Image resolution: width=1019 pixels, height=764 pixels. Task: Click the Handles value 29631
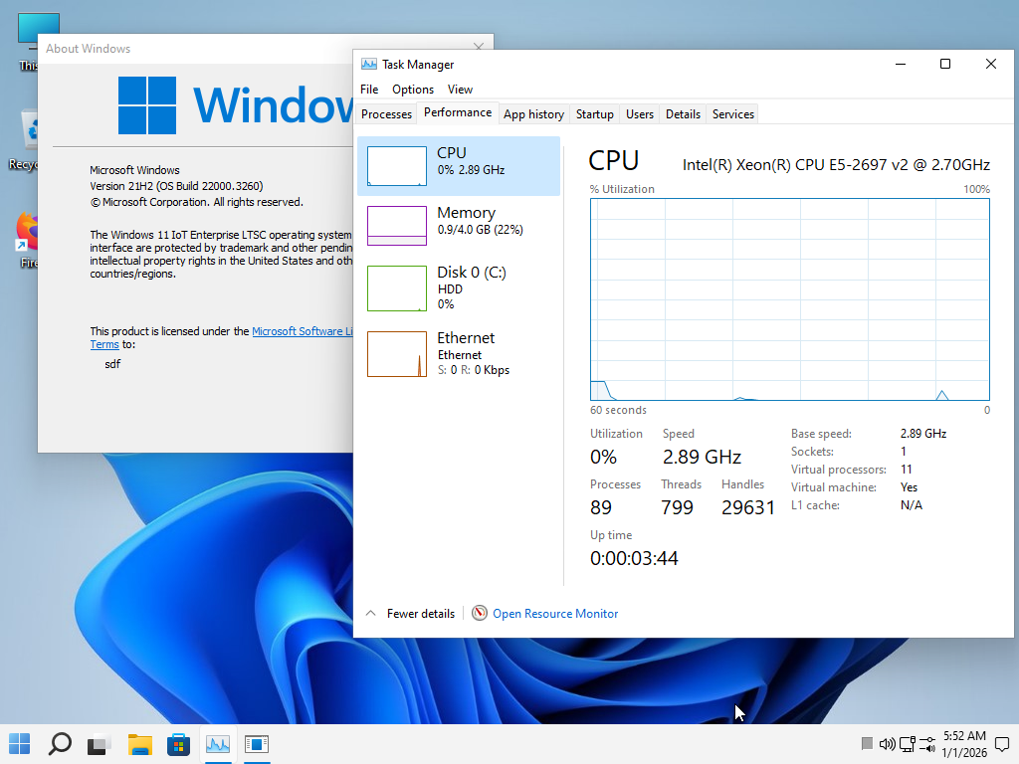pyautogui.click(x=748, y=507)
